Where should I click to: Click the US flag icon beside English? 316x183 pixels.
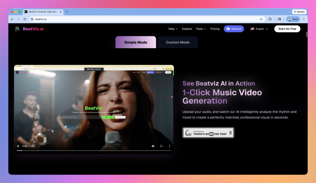[252, 29]
